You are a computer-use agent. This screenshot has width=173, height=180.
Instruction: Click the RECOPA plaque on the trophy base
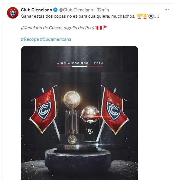[x=72, y=147]
